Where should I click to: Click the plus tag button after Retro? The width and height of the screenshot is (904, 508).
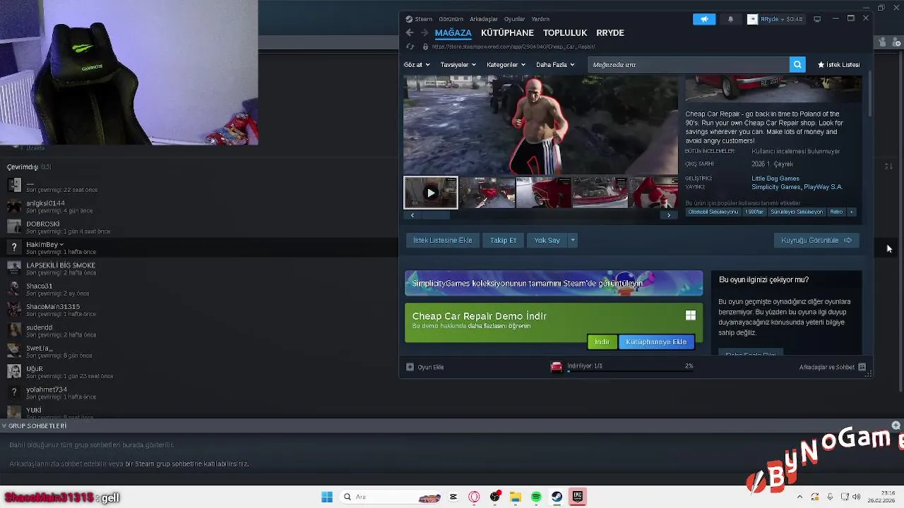(x=851, y=212)
